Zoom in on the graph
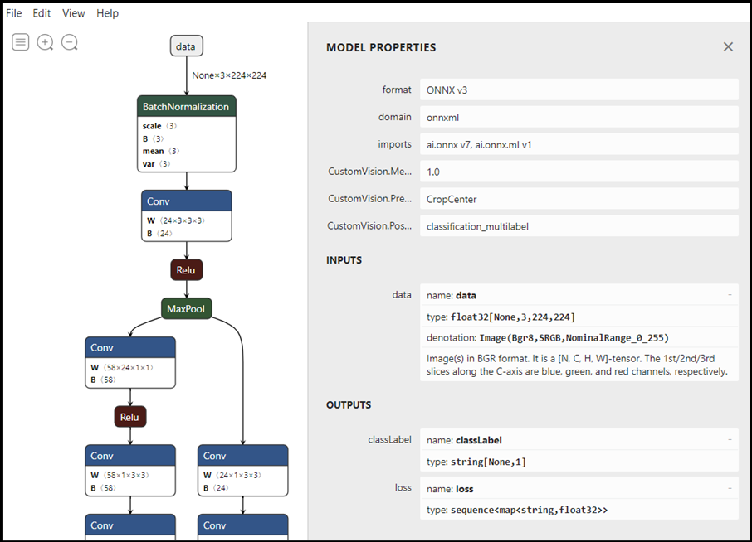Image resolution: width=752 pixels, height=542 pixels. pos(46,42)
